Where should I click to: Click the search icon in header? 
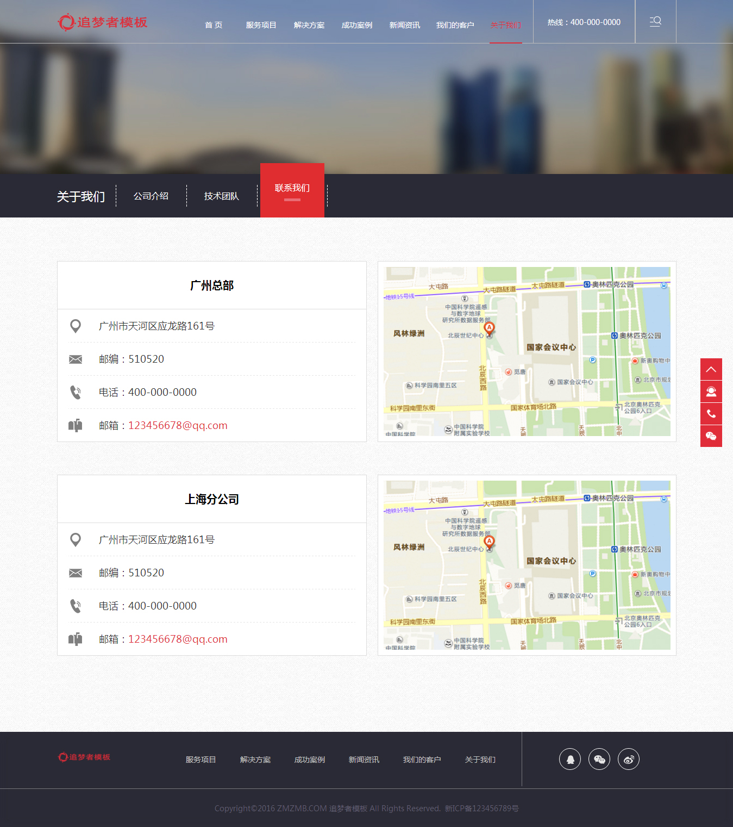click(x=655, y=22)
